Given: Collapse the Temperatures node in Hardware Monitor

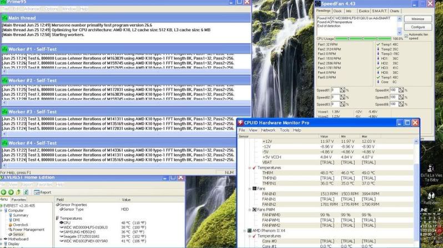Looking at the screenshot, I should tap(250, 167).
